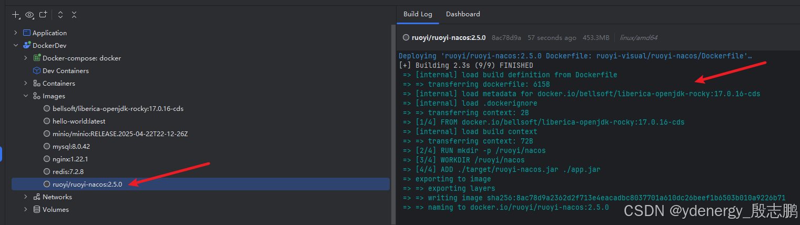Click image status circle in Build Log header

tap(406, 37)
